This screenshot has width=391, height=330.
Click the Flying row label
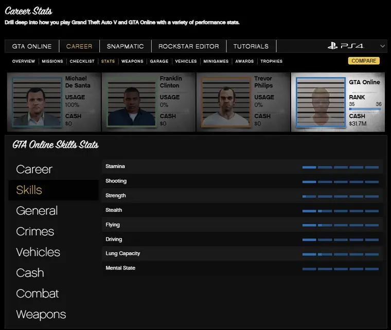[113, 225]
